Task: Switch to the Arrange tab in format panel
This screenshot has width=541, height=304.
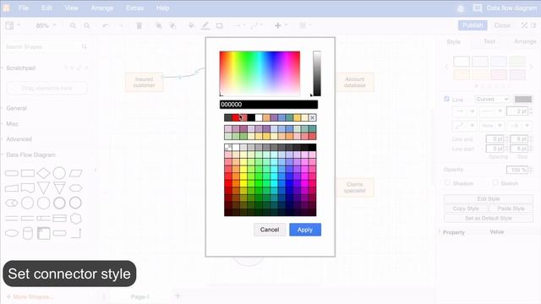Action: tap(525, 41)
